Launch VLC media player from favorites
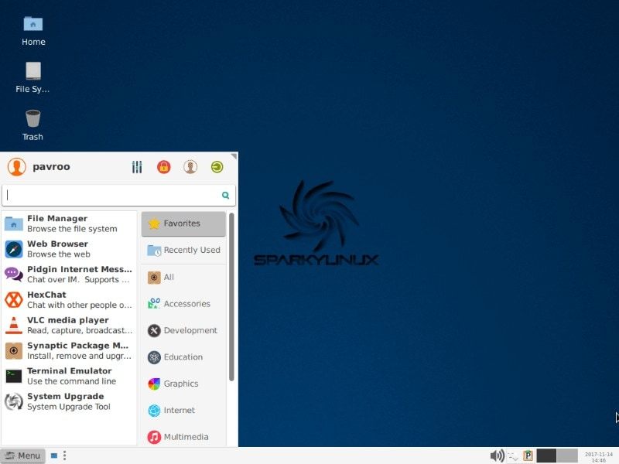 (x=68, y=326)
